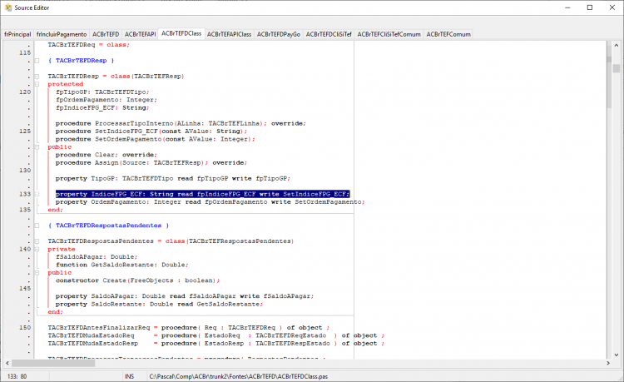Screen dimensions: 624x382
Task: Collapse the protected section fold of TACBrTEFDResp
Action: (37, 84)
